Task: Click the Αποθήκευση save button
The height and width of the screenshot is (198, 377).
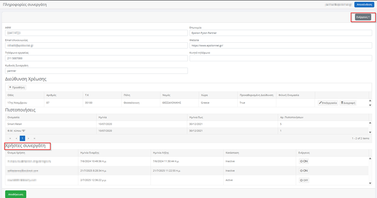Action: 16,194
